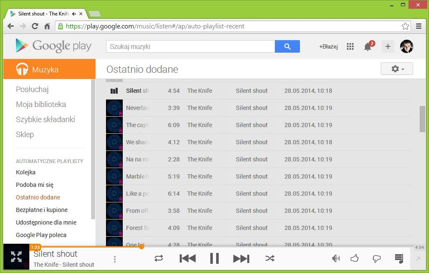This screenshot has width=429, height=273.
Task: Skip to previous track
Action: (x=188, y=258)
